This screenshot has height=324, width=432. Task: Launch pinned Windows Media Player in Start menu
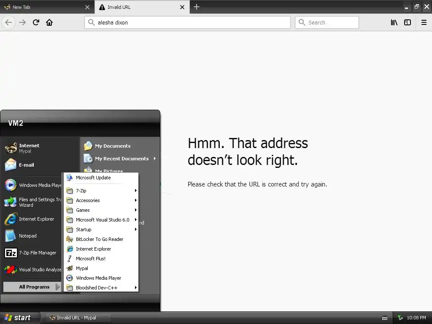[33, 185]
